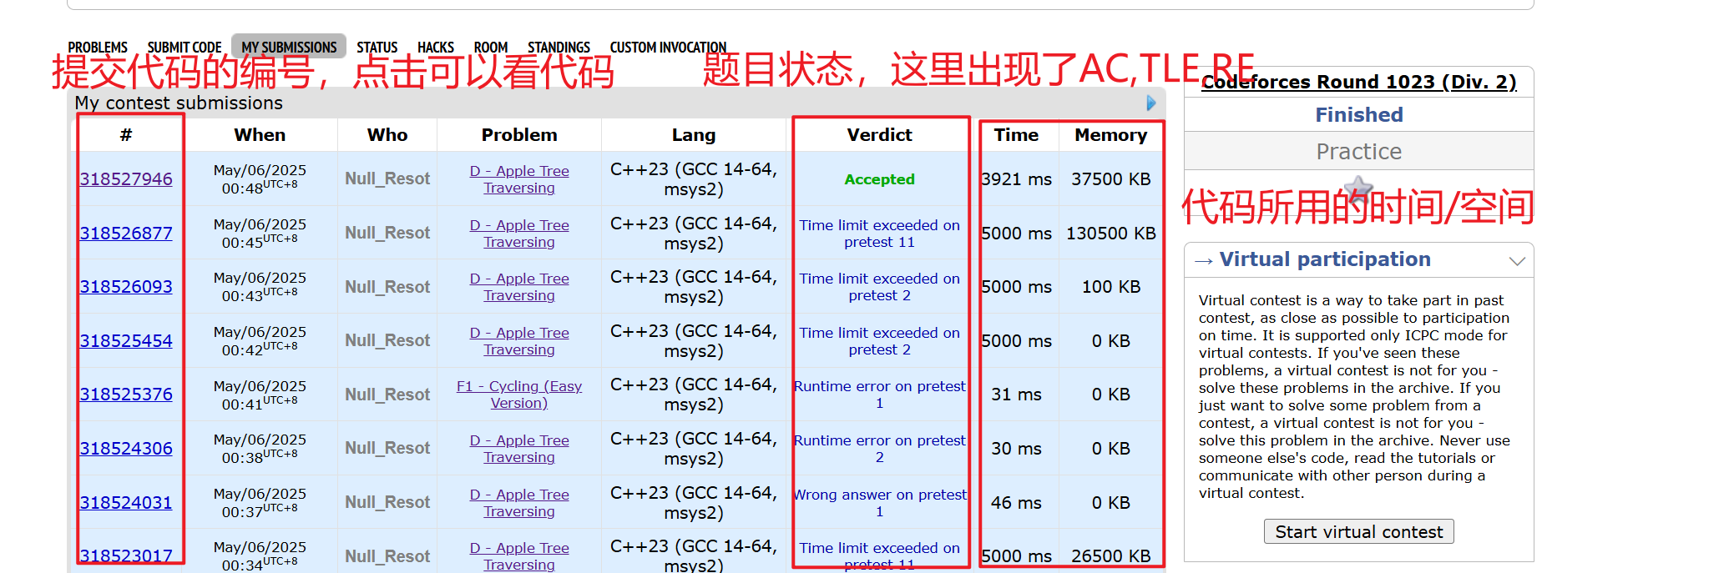Click the star favorite icon under Practice

pyautogui.click(x=1358, y=188)
